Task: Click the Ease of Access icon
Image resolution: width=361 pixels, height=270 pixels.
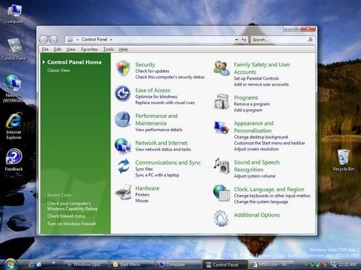Action: click(123, 94)
